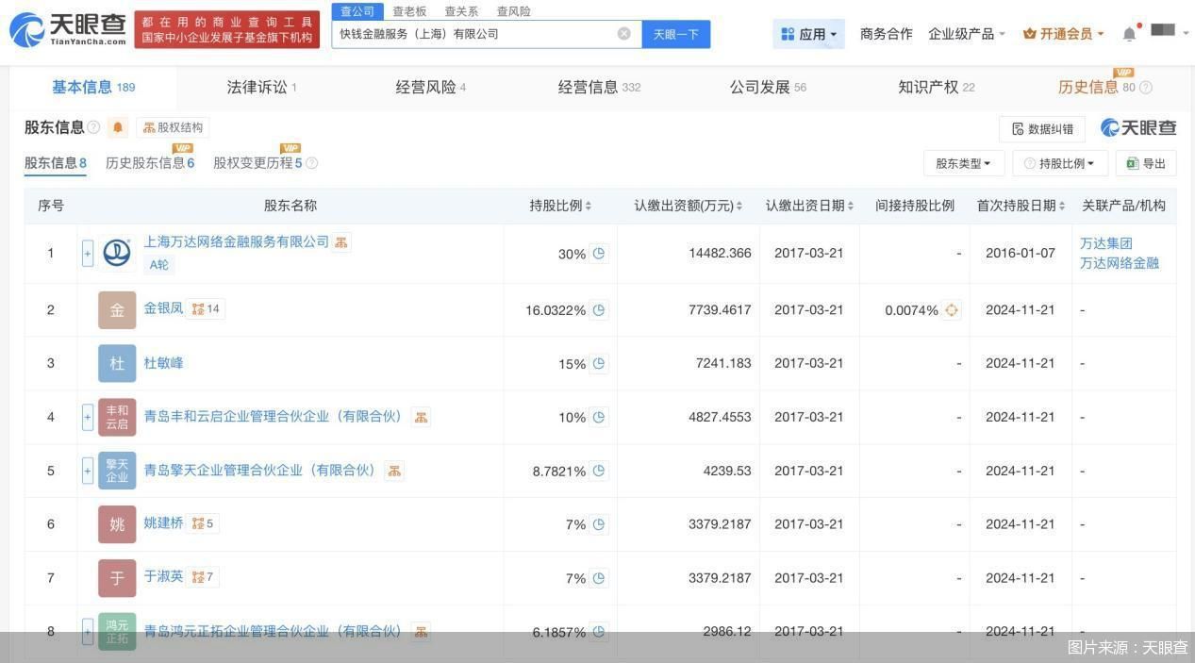Open the 开通会员 dropdown
The height and width of the screenshot is (663, 1195).
click(x=1063, y=34)
